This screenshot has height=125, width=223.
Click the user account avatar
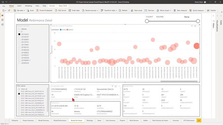click(x=205, y=2)
